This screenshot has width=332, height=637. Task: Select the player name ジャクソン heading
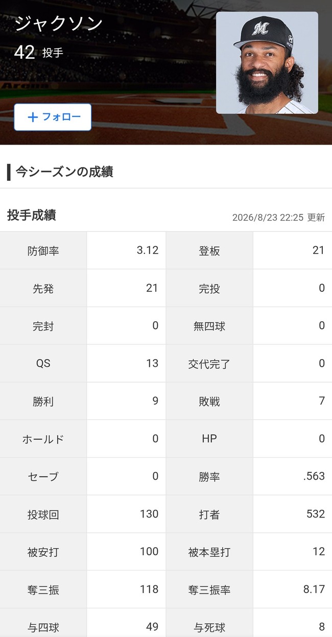point(59,23)
